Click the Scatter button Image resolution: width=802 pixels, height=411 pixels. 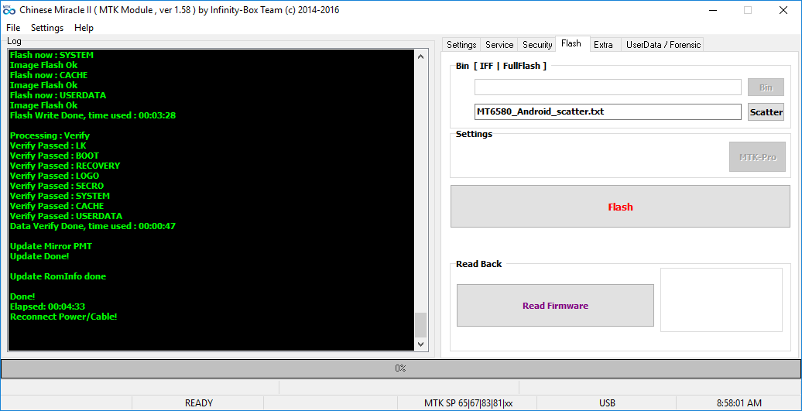(x=766, y=112)
